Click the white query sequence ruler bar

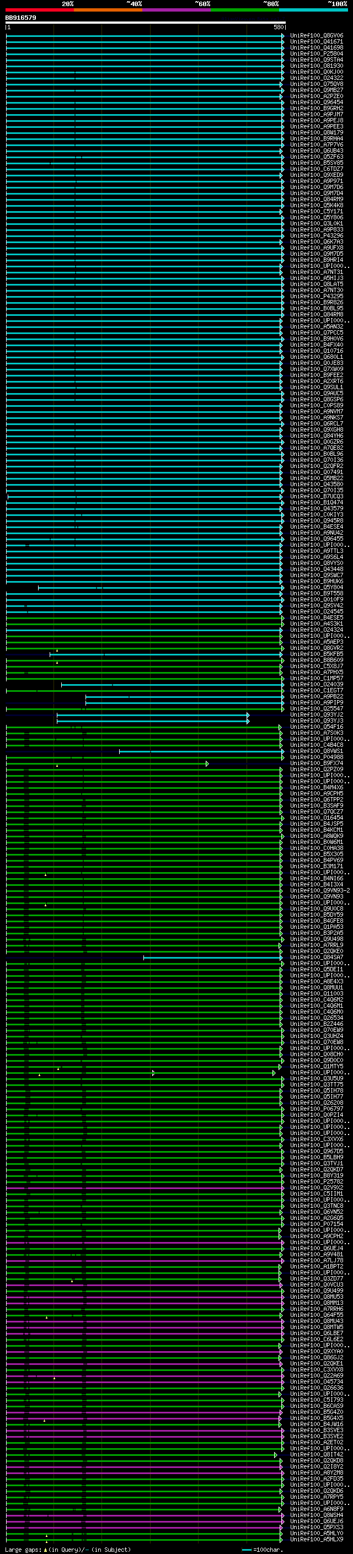click(146, 23)
